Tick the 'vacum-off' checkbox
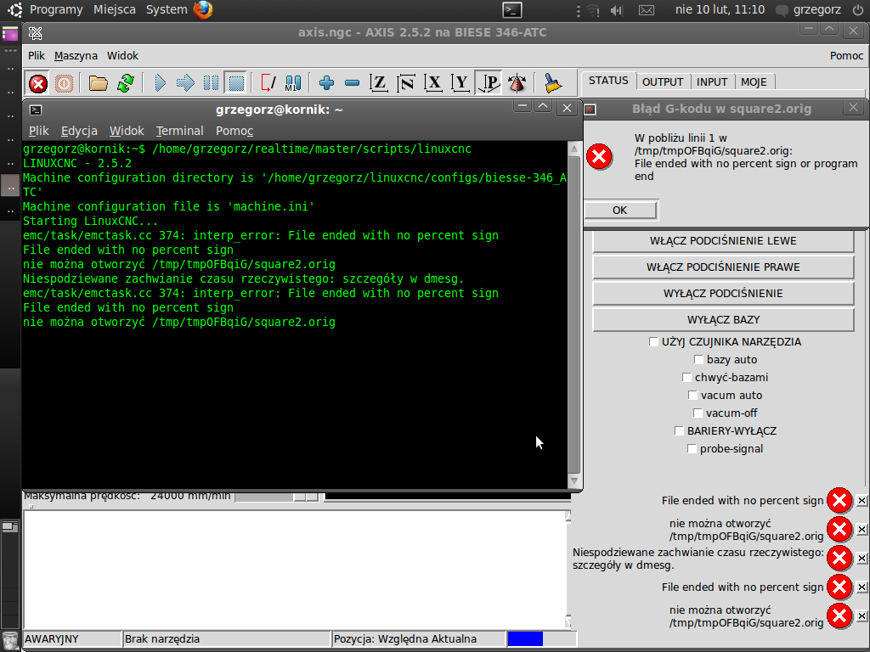The width and height of the screenshot is (870, 652). point(698,413)
